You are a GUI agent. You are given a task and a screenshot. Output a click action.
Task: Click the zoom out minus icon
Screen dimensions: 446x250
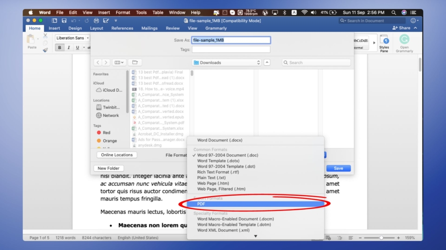point(360,238)
